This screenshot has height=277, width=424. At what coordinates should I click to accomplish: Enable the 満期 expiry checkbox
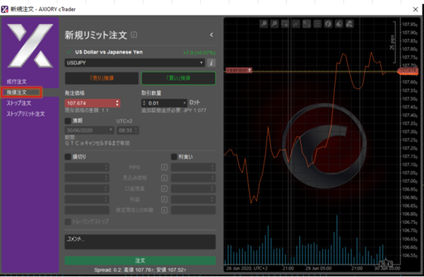[x=68, y=121]
